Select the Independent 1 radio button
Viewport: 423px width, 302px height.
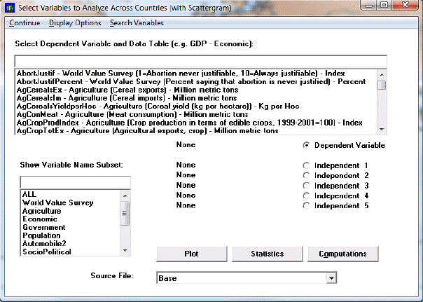tap(306, 165)
